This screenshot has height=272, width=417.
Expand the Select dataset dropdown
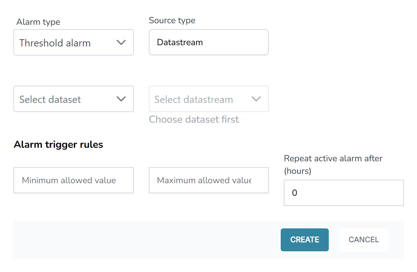coord(73,99)
